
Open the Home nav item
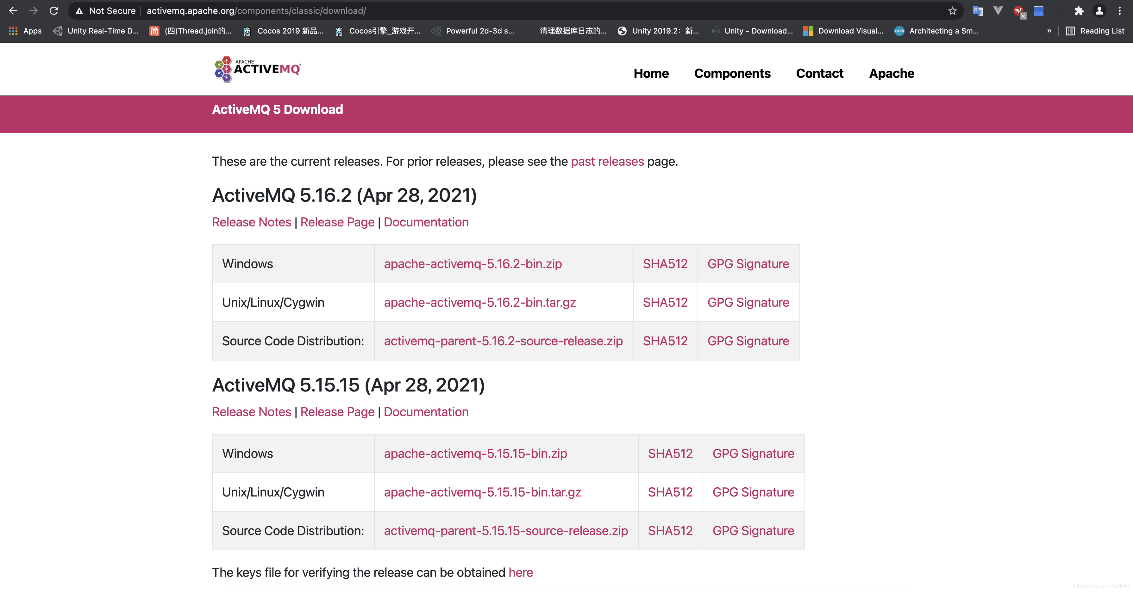[651, 73]
